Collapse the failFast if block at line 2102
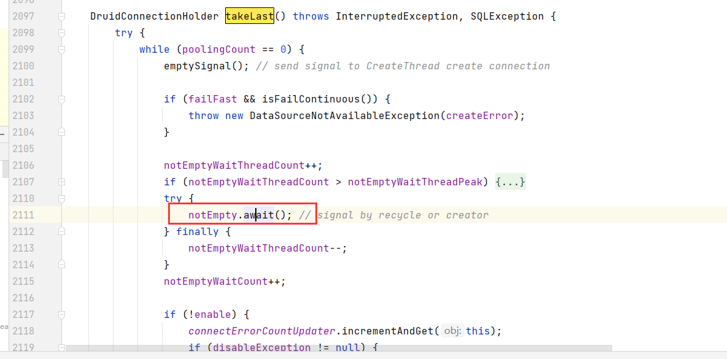 pos(62,99)
